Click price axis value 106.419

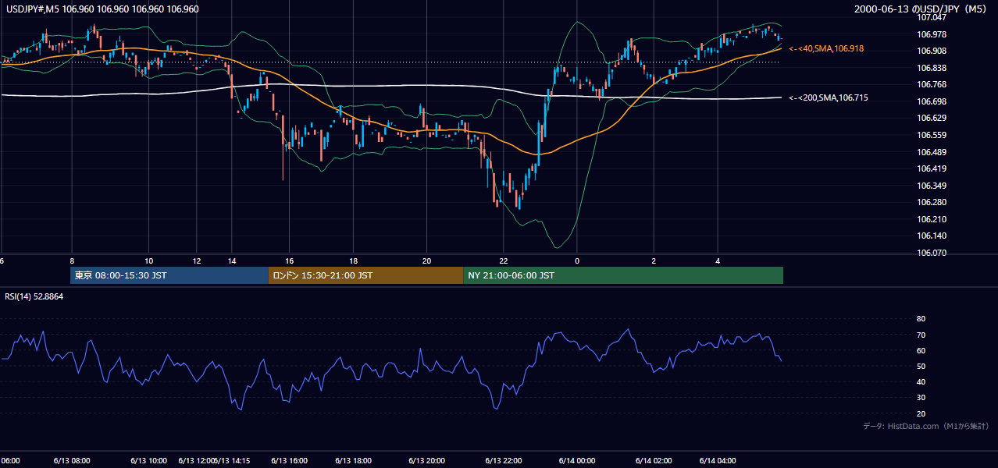pyautogui.click(x=932, y=168)
